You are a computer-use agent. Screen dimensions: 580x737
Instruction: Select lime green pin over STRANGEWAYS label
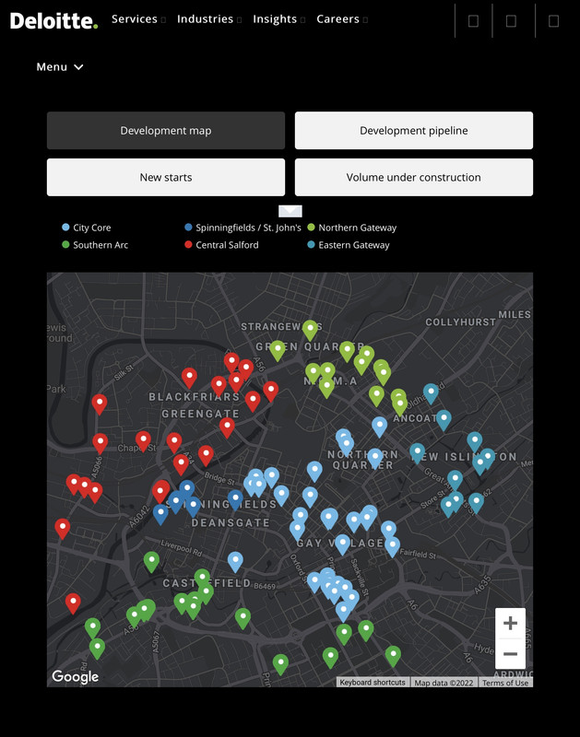[x=310, y=331]
